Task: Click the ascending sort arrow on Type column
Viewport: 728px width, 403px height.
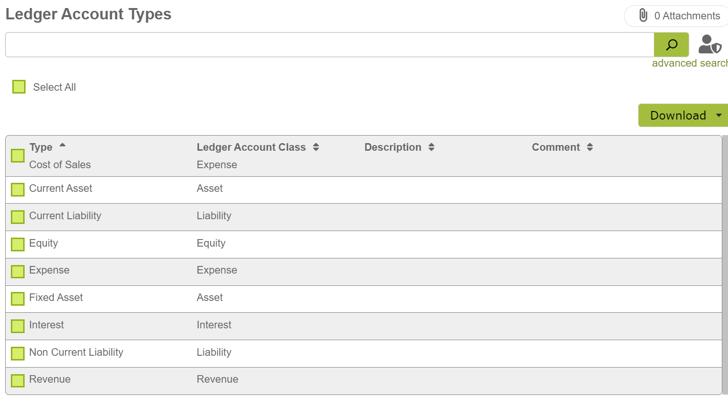Action: point(62,144)
